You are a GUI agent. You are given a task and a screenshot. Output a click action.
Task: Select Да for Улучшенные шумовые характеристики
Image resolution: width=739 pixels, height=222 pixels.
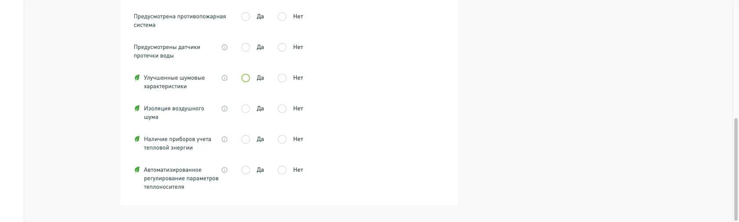point(245,78)
